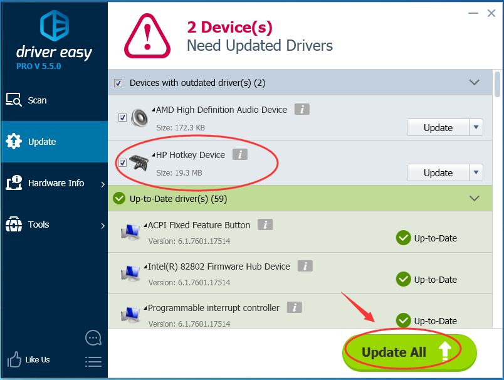
Task: Click Update for HP Hotkey Device
Action: [x=438, y=172]
